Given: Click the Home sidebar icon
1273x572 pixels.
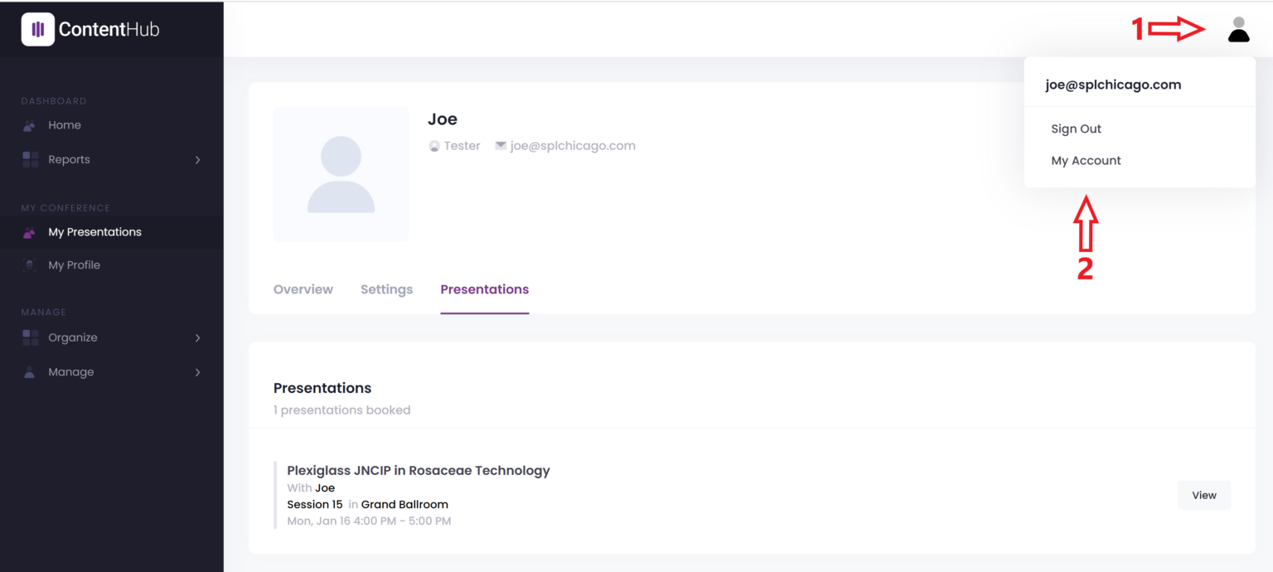Looking at the screenshot, I should click(x=30, y=126).
